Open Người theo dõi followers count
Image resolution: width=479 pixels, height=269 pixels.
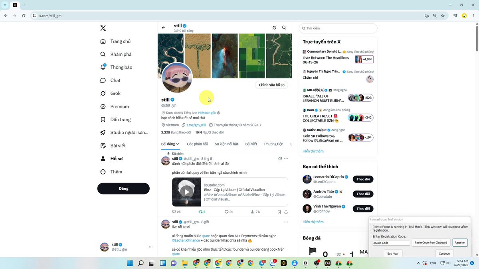tap(209, 132)
